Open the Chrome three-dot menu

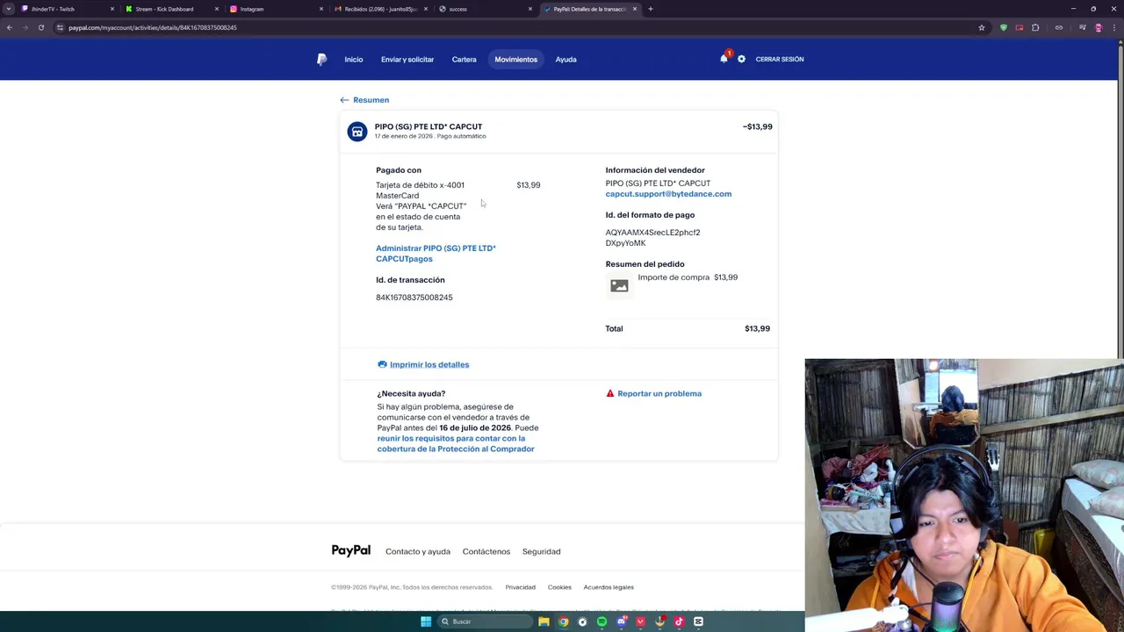tap(1114, 27)
